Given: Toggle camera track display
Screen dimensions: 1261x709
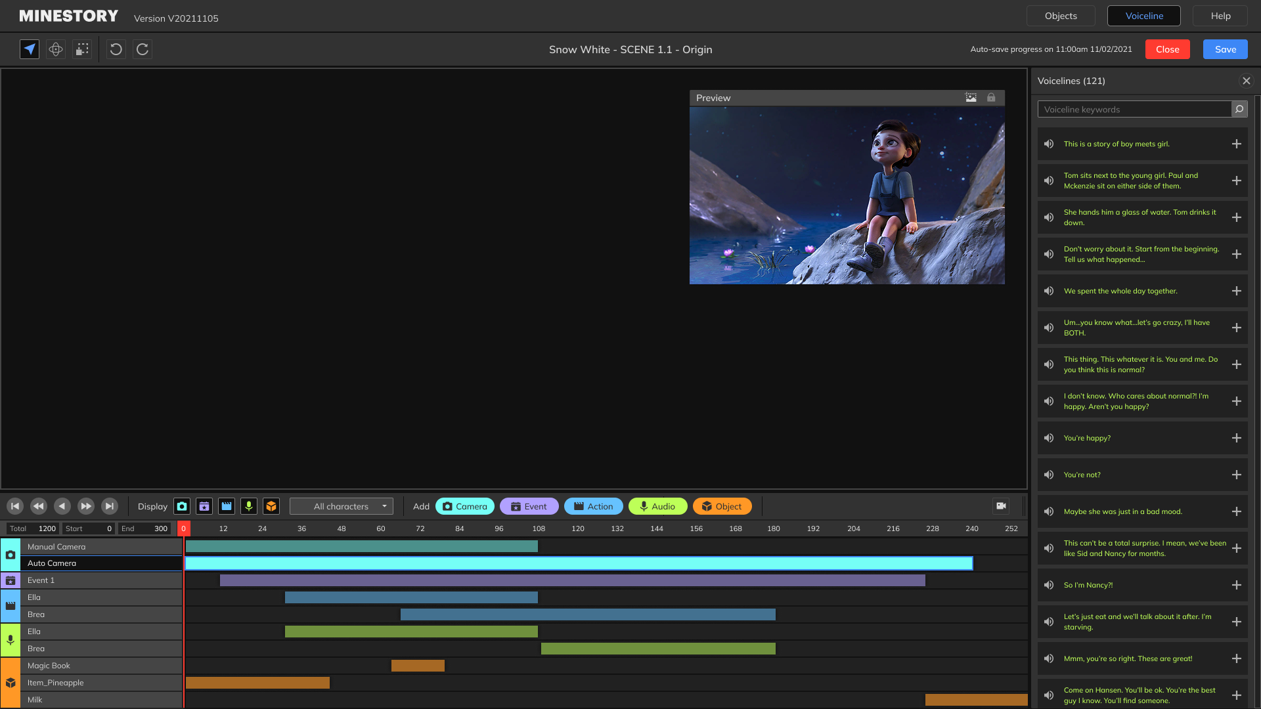Looking at the screenshot, I should pyautogui.click(x=182, y=506).
